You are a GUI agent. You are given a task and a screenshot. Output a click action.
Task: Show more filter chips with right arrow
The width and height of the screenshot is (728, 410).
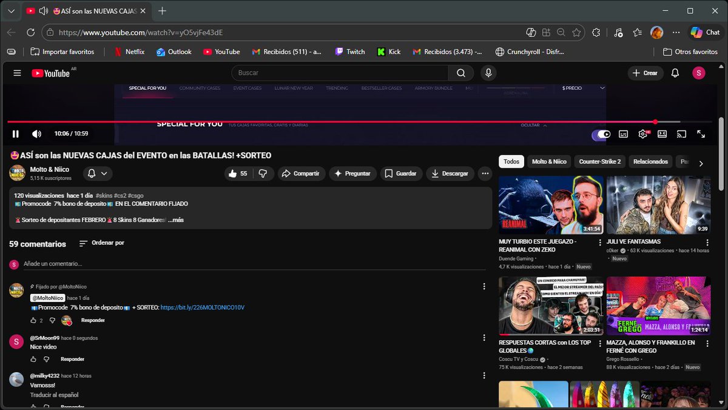coord(701,163)
